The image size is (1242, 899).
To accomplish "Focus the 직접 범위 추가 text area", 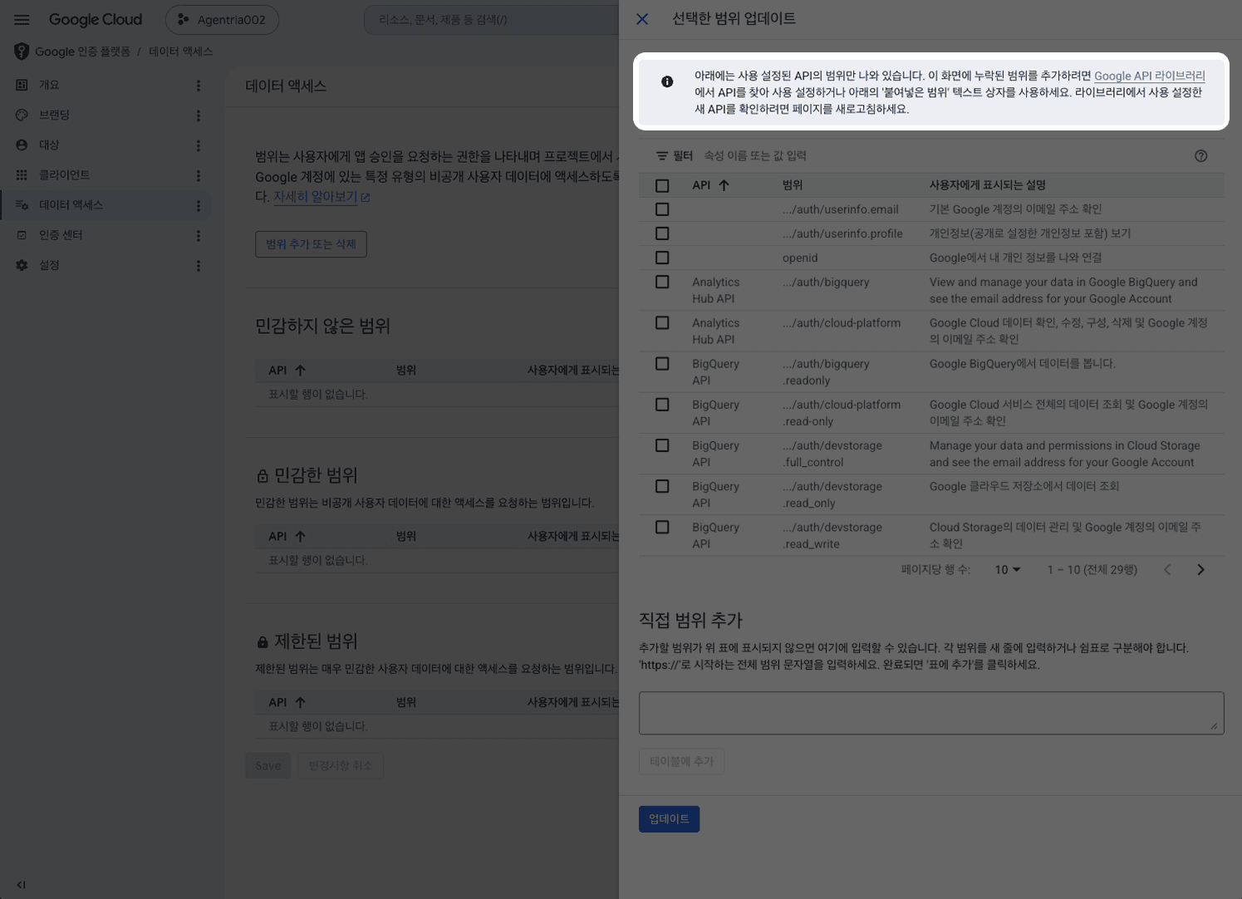I will tap(931, 713).
